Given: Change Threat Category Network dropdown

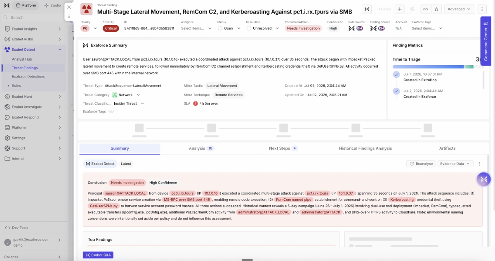Looking at the screenshot, I should tap(126, 95).
